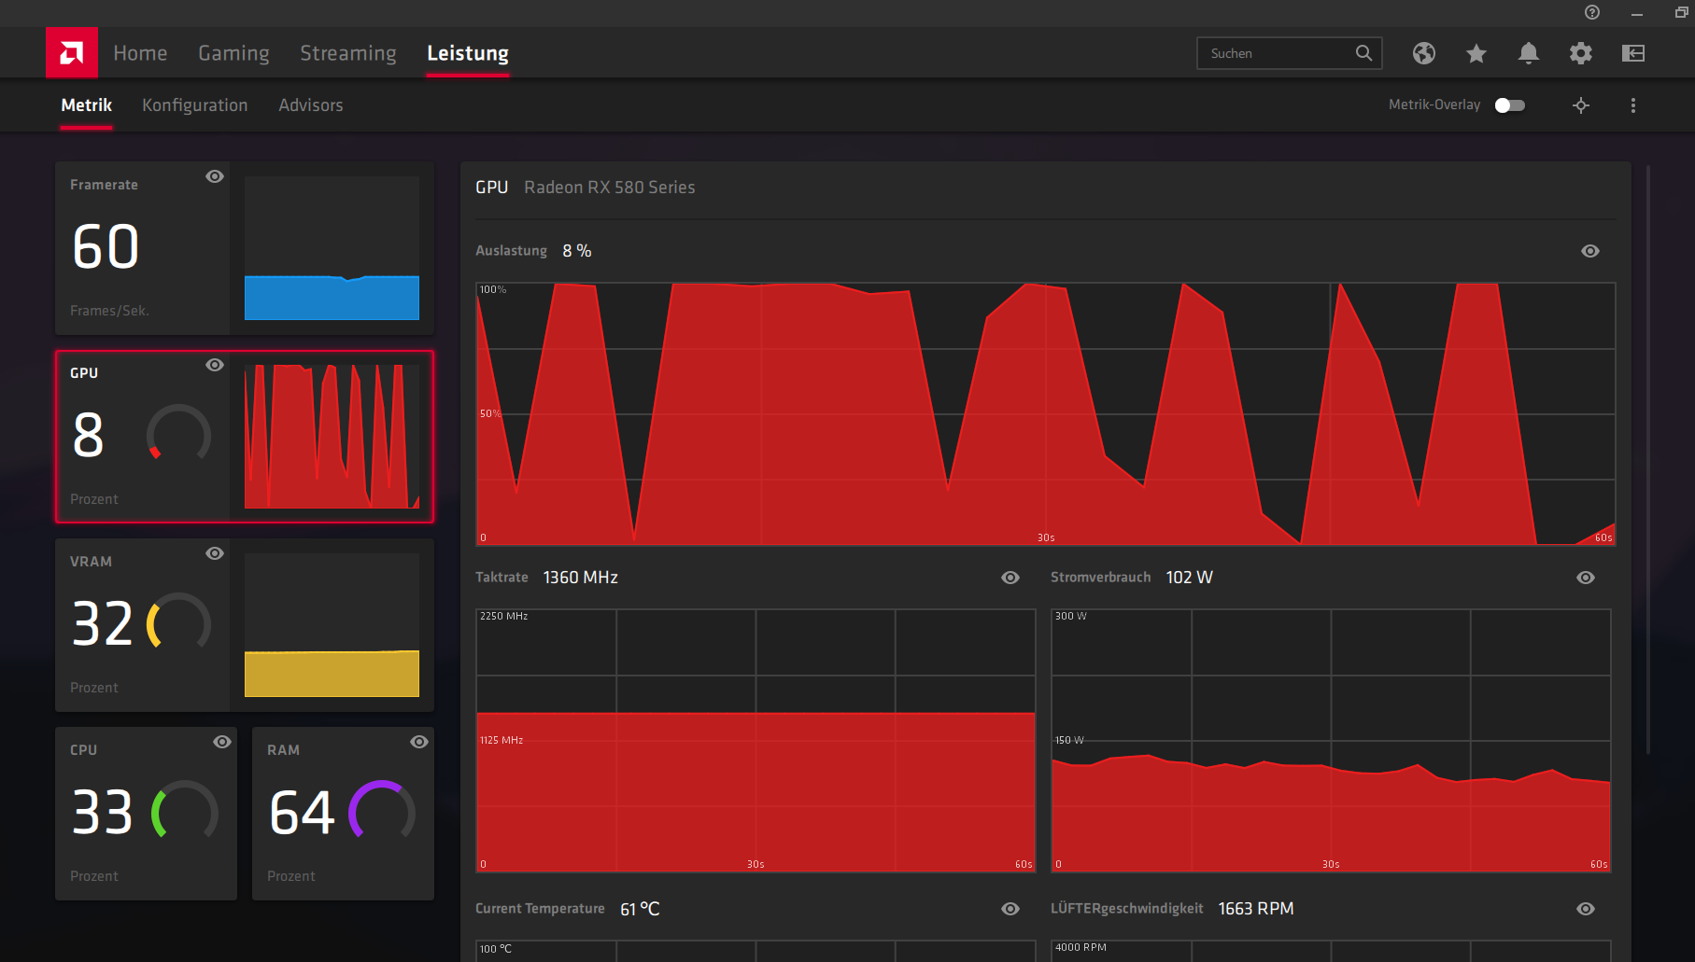
Task: Open the Streaming tab
Action: [348, 53]
